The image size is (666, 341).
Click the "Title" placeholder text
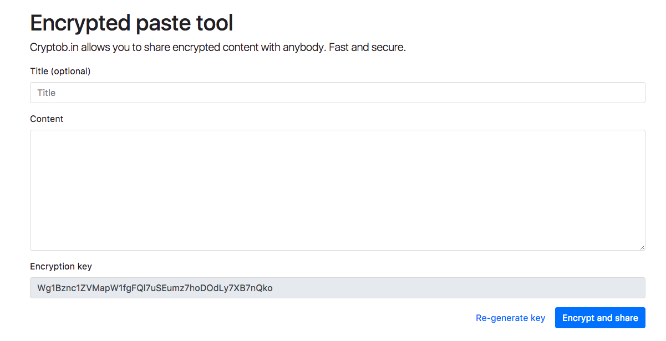tap(47, 93)
